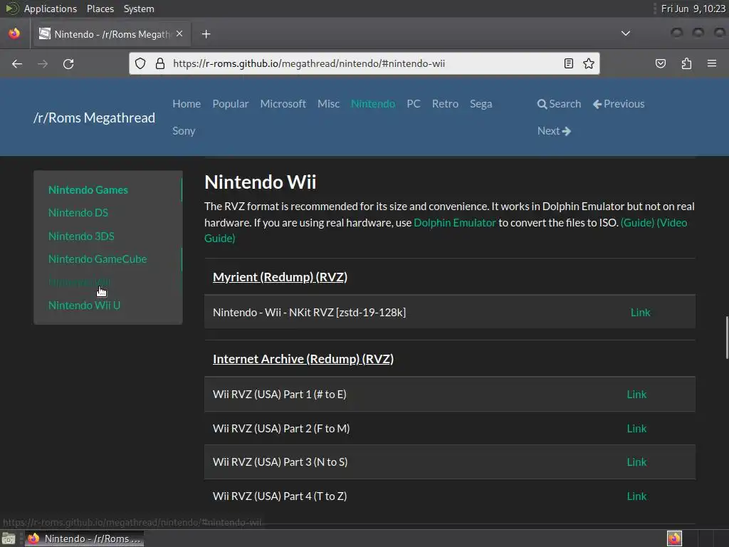Open the Sega nav link

click(481, 104)
